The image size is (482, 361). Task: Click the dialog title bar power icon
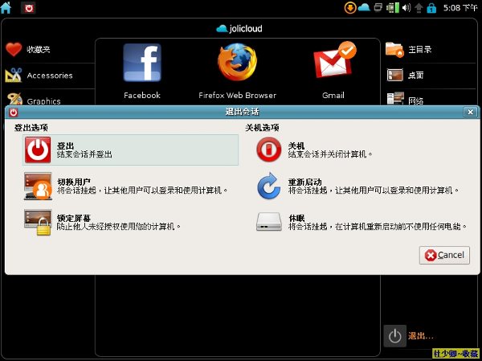(x=13, y=113)
